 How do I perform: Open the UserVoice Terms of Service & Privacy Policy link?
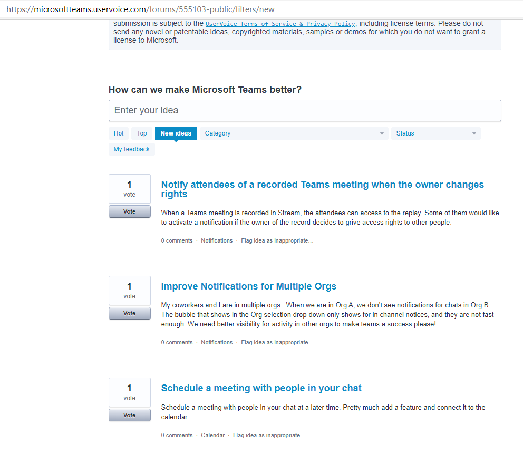pyautogui.click(x=280, y=24)
